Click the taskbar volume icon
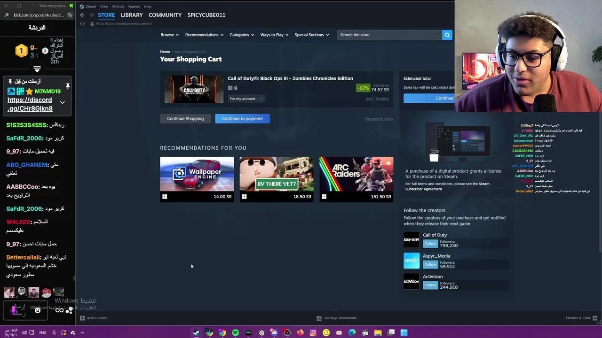This screenshot has height=338, width=602. [24, 332]
